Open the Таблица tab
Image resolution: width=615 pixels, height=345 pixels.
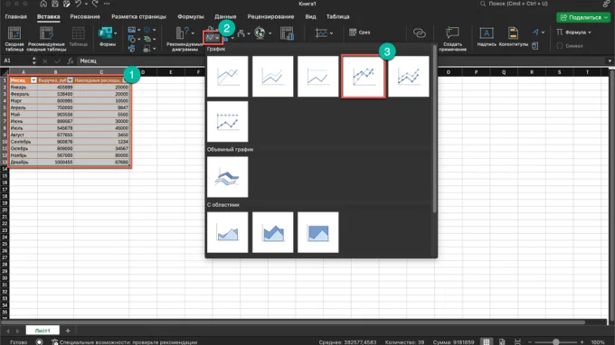[x=337, y=17]
